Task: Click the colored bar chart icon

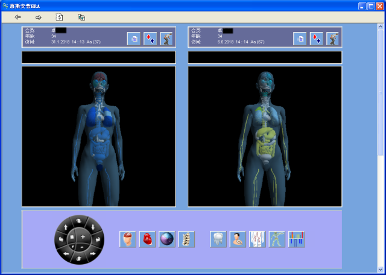Action: [x=296, y=239]
